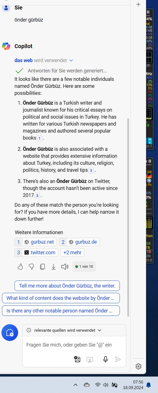Choose 'Tell me more about Önder Gürbüz, the writer.'
The image size is (158, 393).
tap(67, 286)
